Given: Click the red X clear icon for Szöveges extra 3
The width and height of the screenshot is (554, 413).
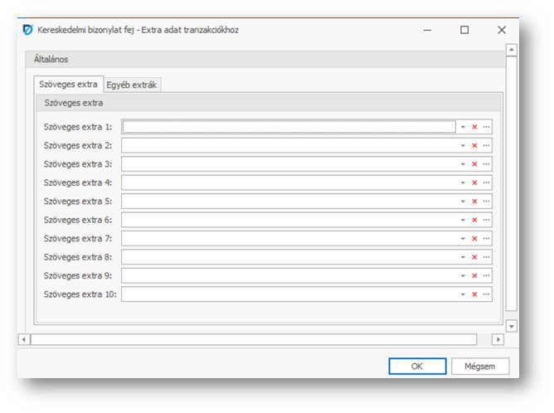Looking at the screenshot, I should 474,164.
